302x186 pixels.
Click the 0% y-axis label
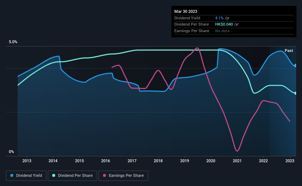[11, 152]
